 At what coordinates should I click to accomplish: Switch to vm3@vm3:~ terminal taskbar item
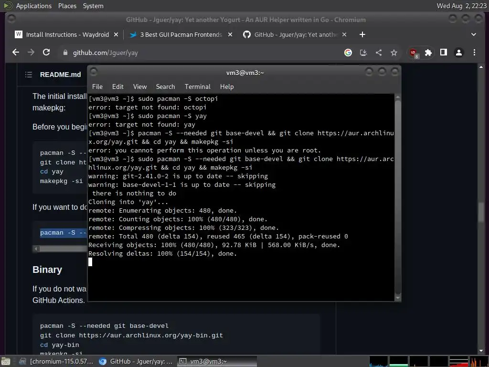217,361
